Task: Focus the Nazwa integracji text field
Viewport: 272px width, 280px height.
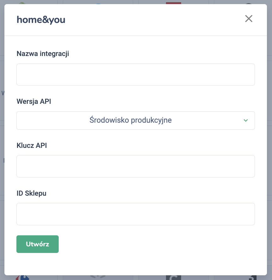Action: 135,75
